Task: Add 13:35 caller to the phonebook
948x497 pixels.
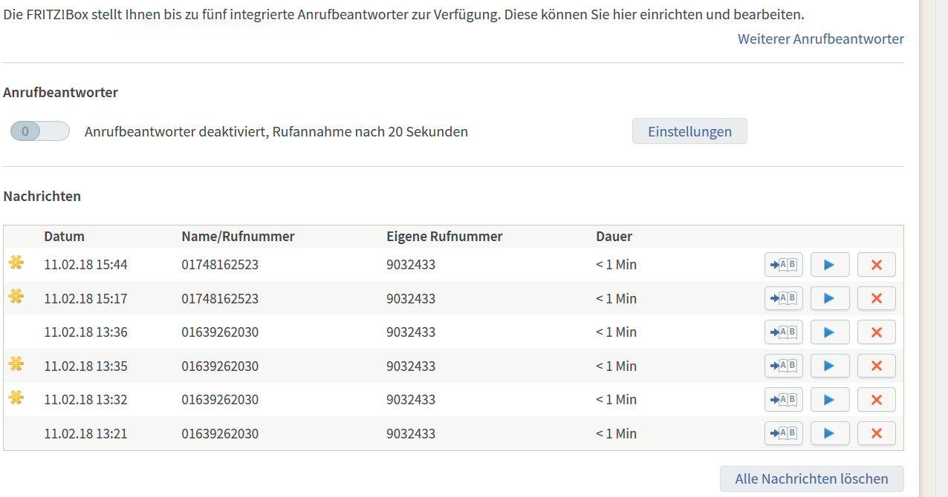Action: tap(783, 366)
